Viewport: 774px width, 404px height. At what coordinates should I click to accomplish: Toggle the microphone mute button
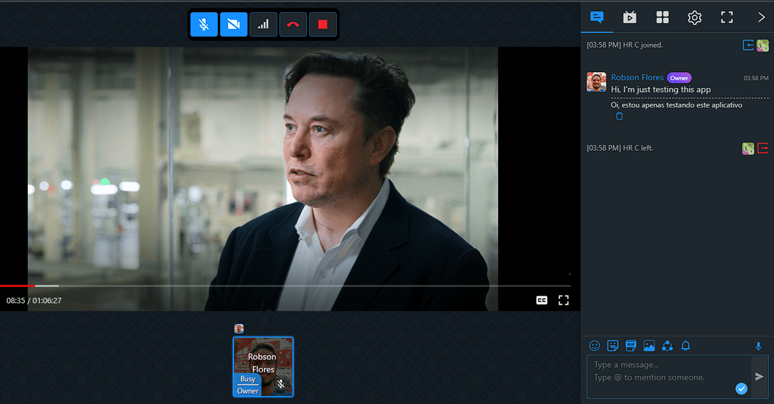(x=204, y=24)
